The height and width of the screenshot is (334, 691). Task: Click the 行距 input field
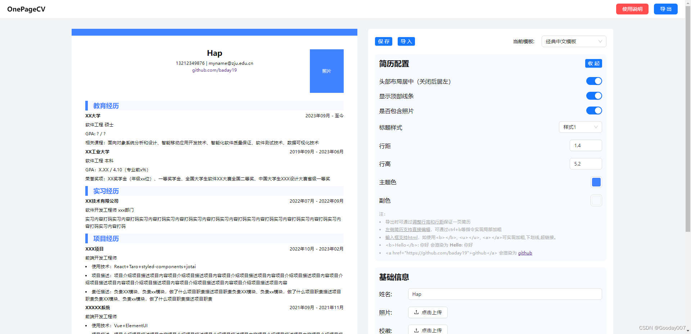586,145
